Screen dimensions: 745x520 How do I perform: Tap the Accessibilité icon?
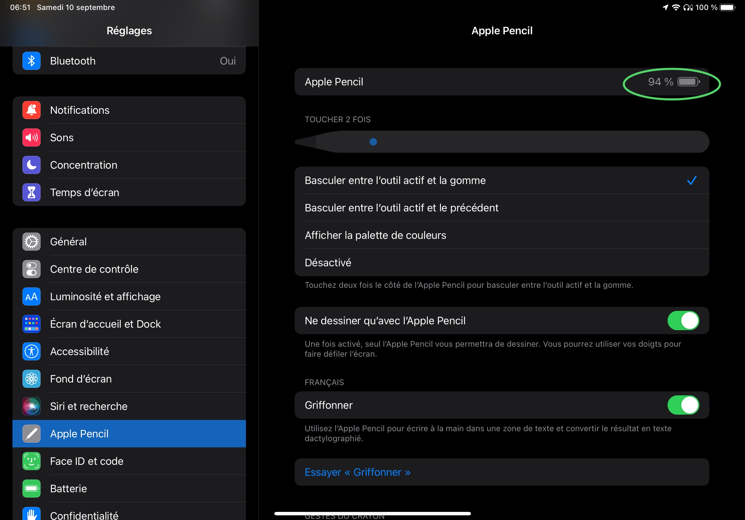click(32, 351)
